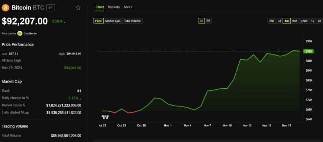Image resolution: width=323 pixels, height=142 pixels.
Task: Open the Markets tab
Action: [114, 7]
